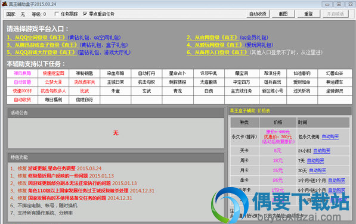Pick the 坐骑御灵 task
The image size is (356, 224).
pos(335,91)
